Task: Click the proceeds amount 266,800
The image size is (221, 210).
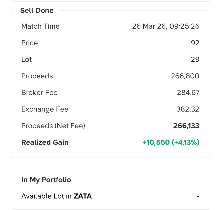Action: [185, 76]
